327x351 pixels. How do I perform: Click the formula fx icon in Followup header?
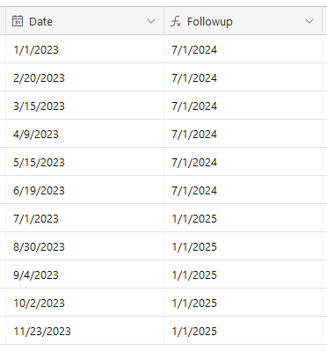click(176, 21)
